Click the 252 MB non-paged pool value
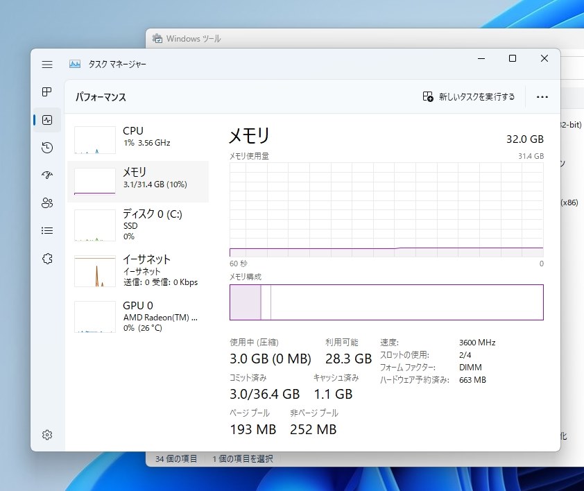 (x=314, y=429)
